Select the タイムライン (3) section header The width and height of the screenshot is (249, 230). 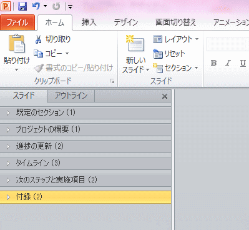point(85,163)
